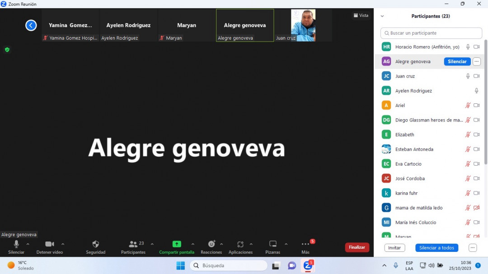Expand arrow next to Participantes toolbar button
Viewport: 488px width, 274px height.
coord(152,245)
